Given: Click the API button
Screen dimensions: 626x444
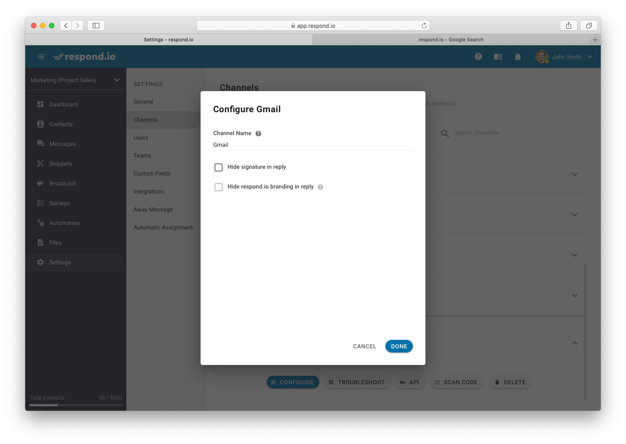Looking at the screenshot, I should coord(410,382).
